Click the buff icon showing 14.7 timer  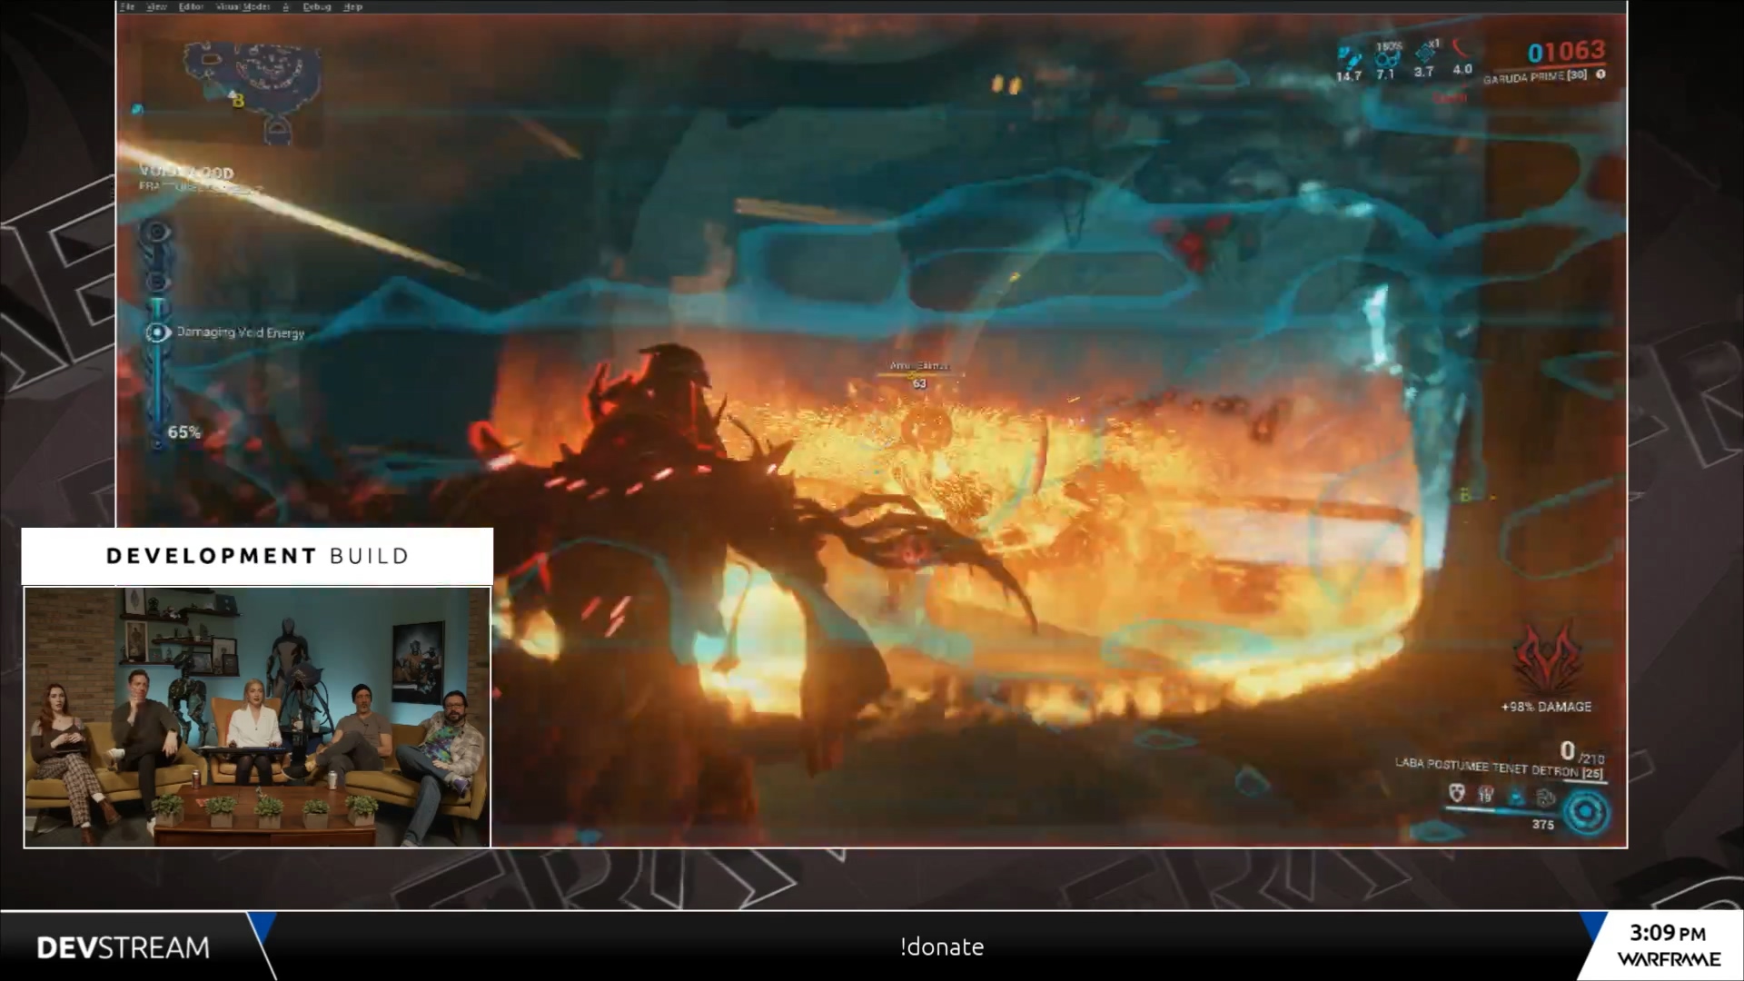1349,57
